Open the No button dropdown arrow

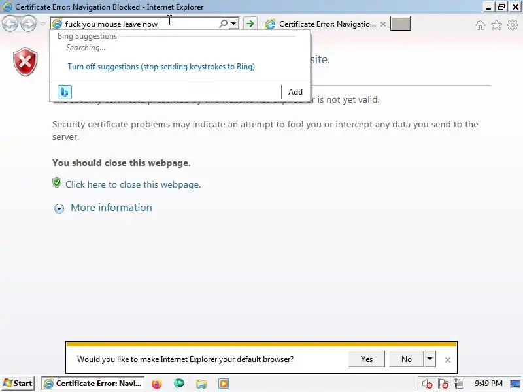coord(430,359)
